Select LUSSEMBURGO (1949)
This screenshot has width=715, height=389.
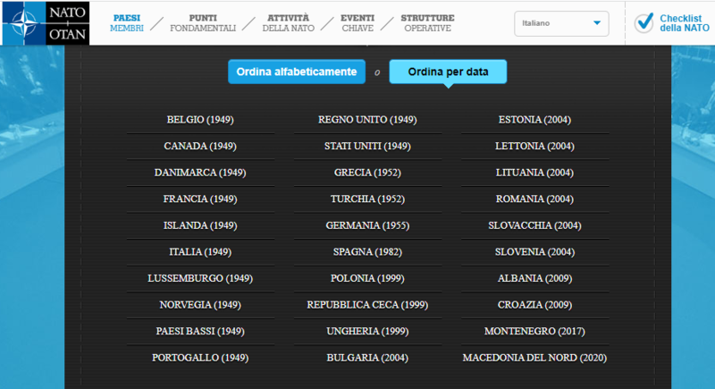(x=200, y=278)
